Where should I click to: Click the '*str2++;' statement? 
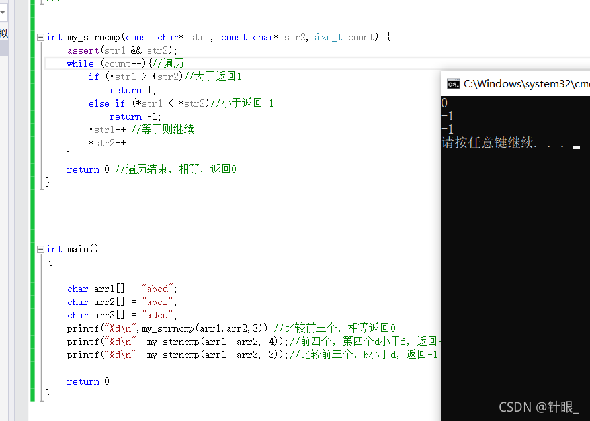[108, 143]
